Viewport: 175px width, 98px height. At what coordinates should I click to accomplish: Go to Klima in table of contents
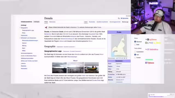point(24,33)
